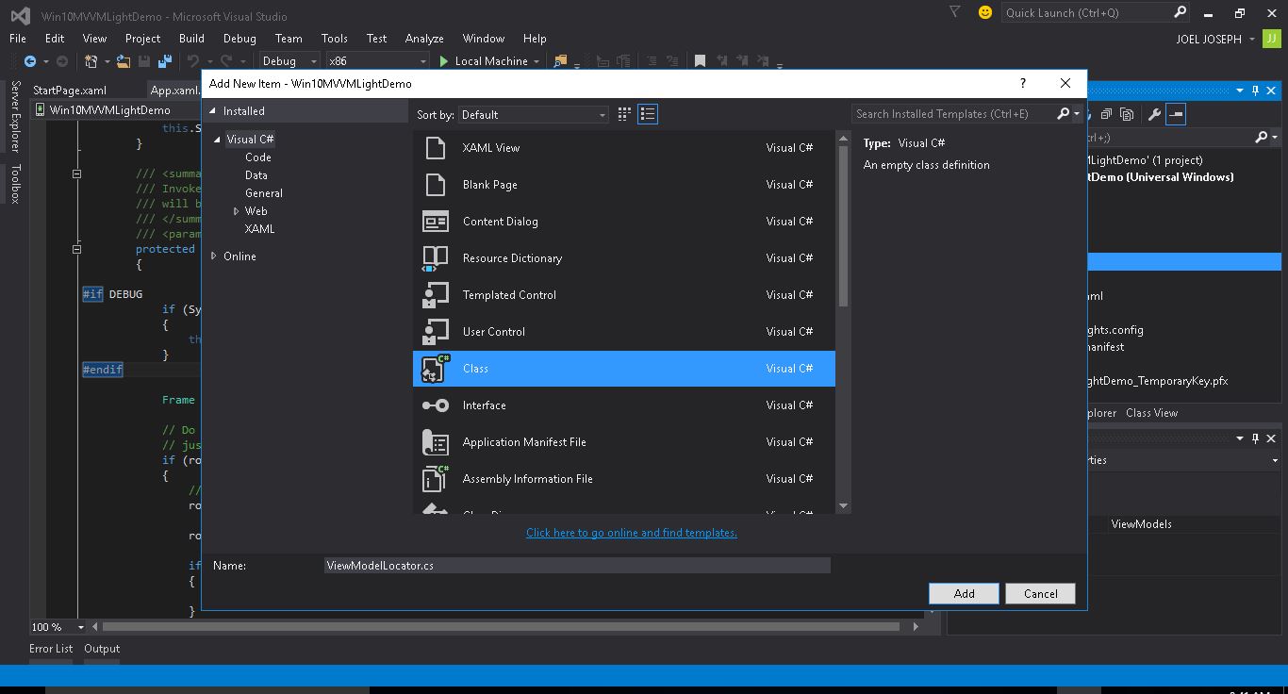
Task: Open user account avatar JJ
Action: 1273,39
